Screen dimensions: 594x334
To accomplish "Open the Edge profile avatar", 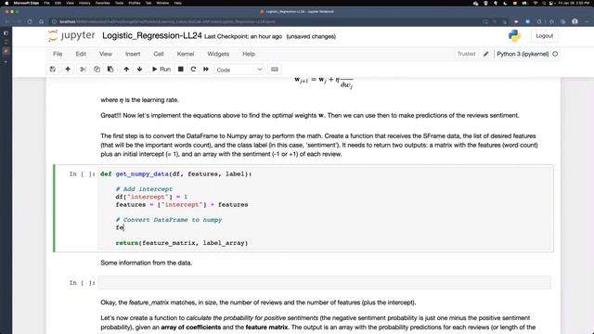I will click(575, 21).
